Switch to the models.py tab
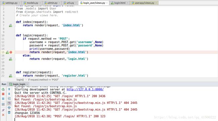This screenshot has height=121, width=218. click(32, 3)
